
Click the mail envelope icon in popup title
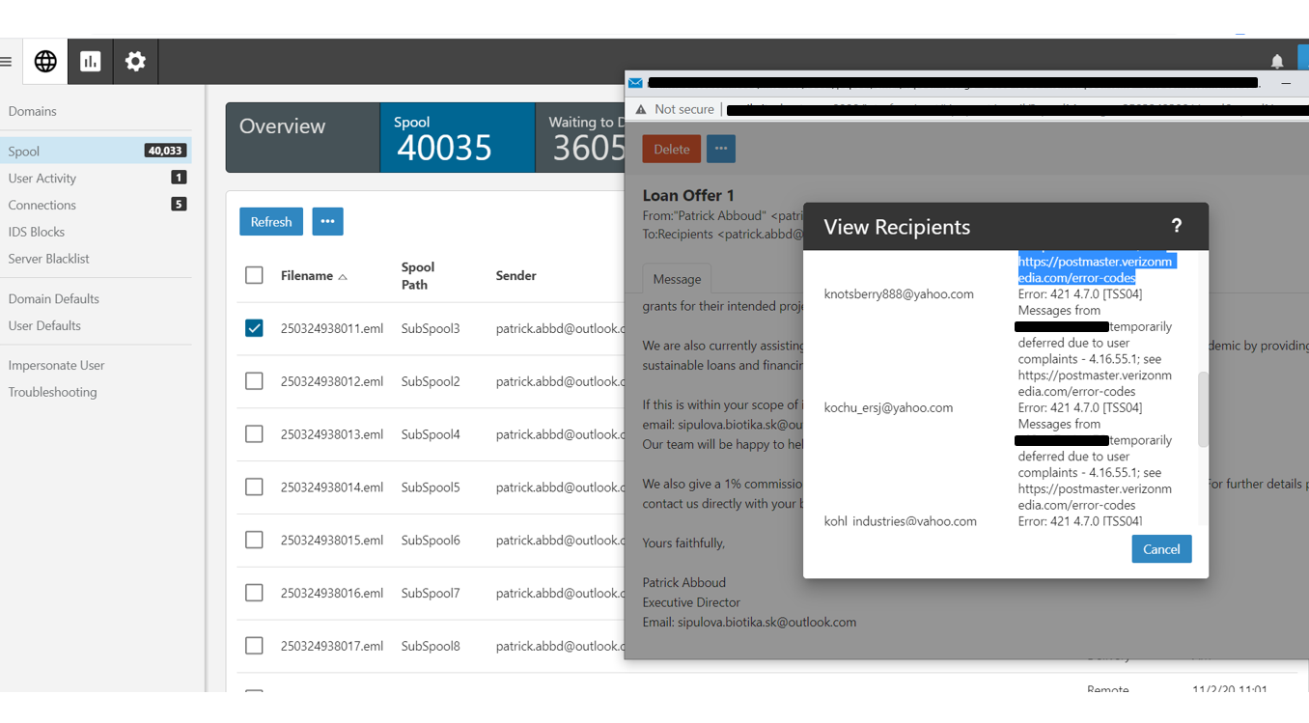pos(636,83)
